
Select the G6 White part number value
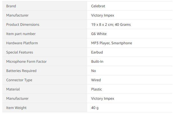pyautogui.click(x=99, y=34)
